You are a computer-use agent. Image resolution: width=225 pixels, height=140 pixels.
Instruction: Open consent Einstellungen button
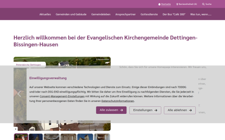coord(145,110)
